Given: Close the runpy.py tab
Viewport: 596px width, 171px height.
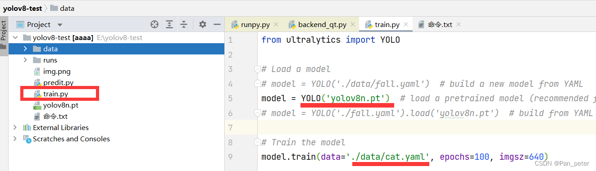Looking at the screenshot, I should point(276,25).
